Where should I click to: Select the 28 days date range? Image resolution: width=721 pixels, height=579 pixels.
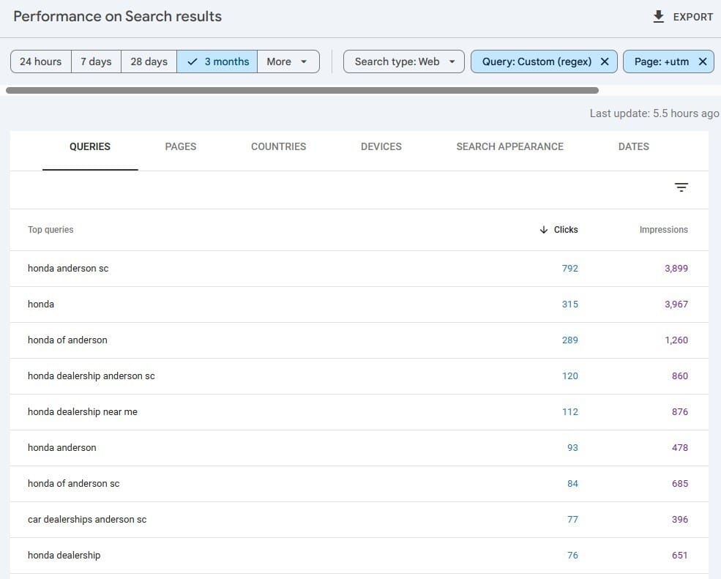(x=149, y=61)
